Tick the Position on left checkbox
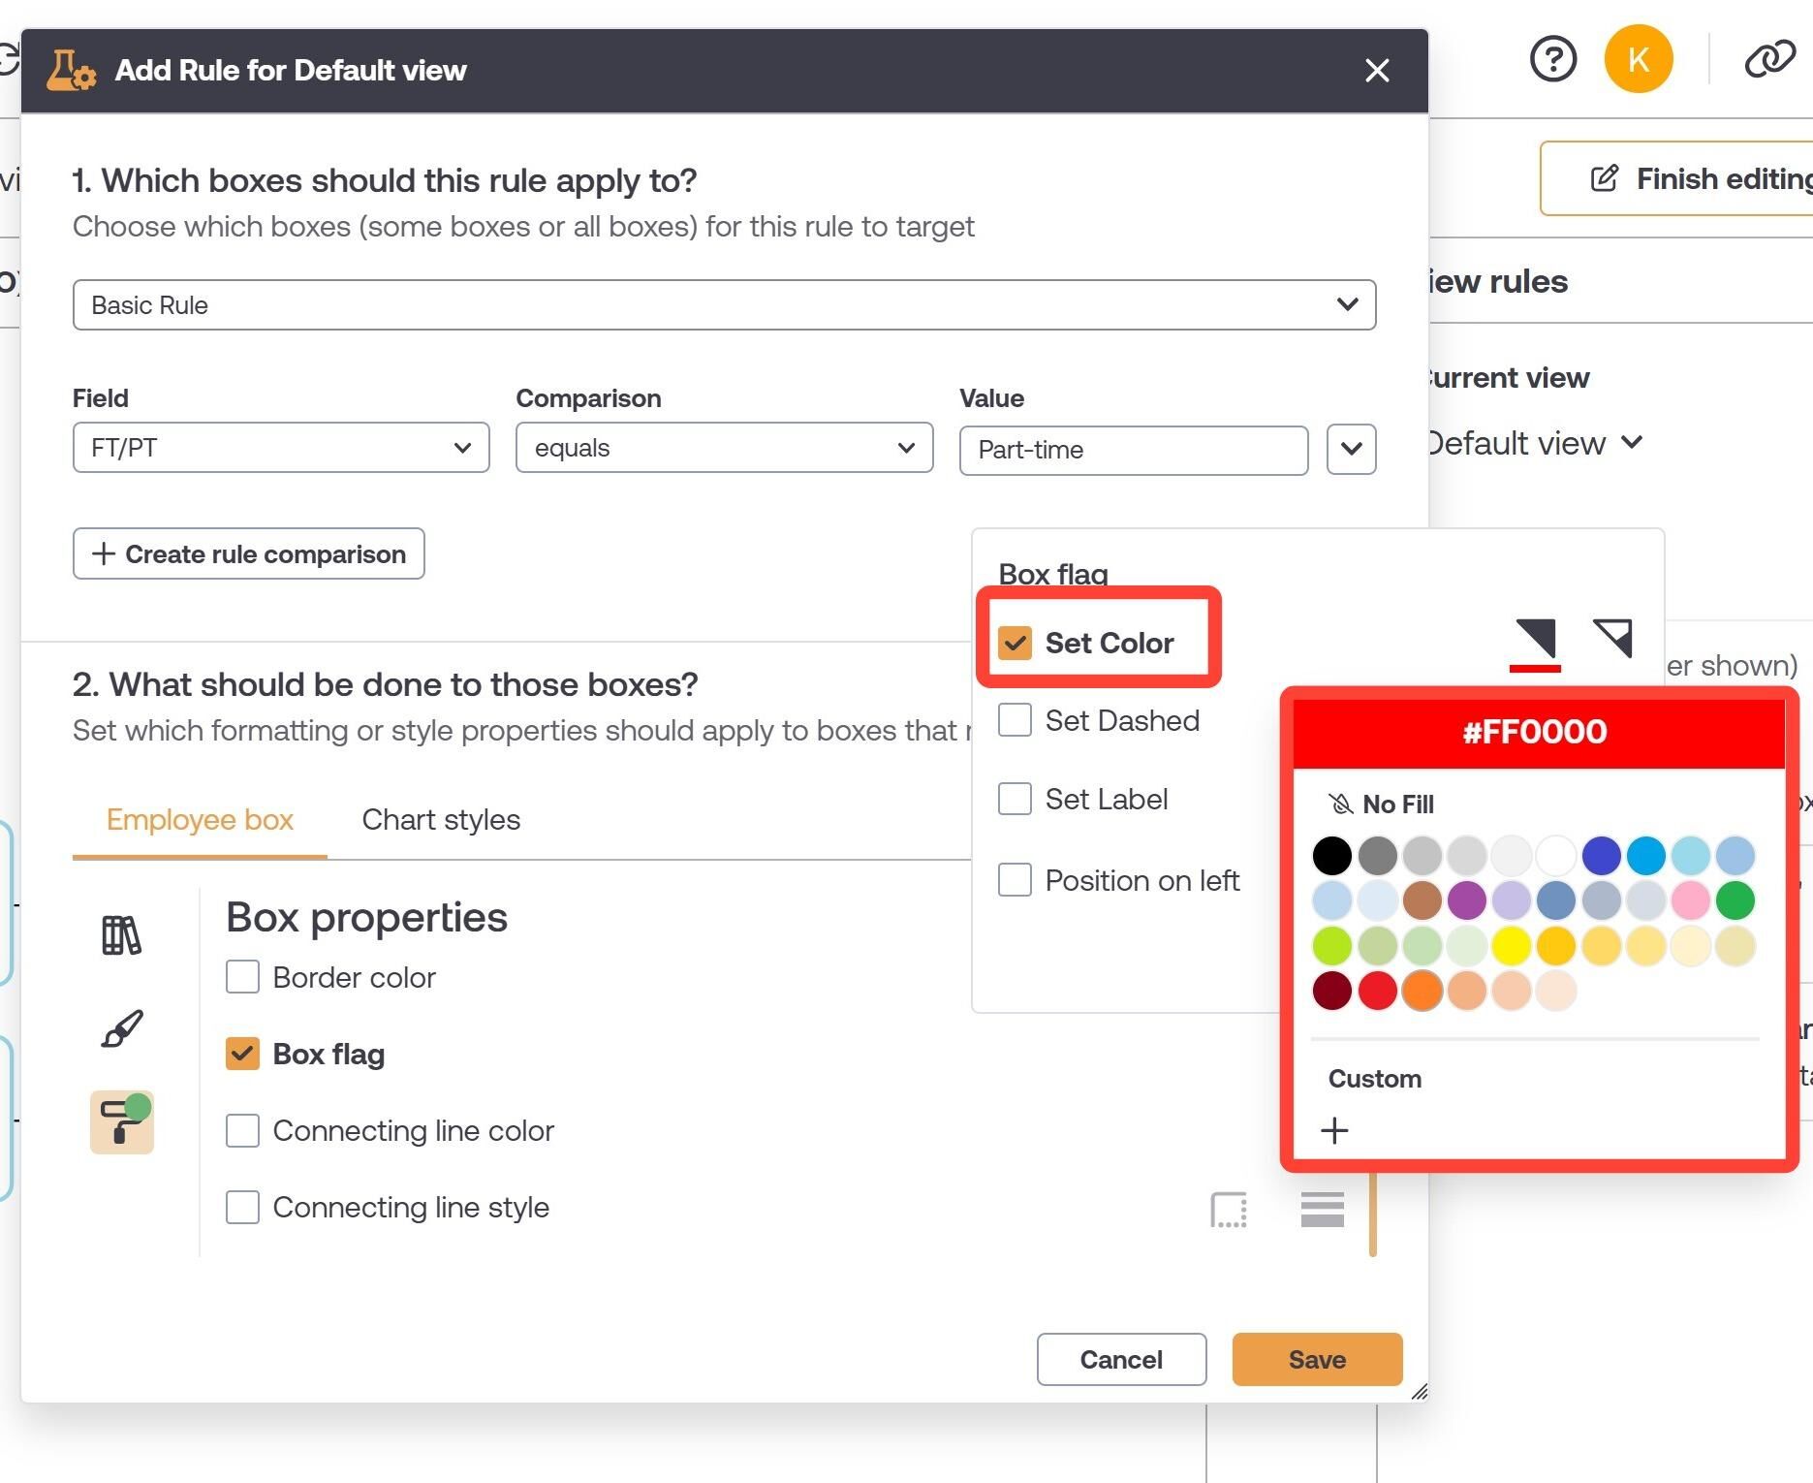1813x1483 pixels. tap(1015, 880)
